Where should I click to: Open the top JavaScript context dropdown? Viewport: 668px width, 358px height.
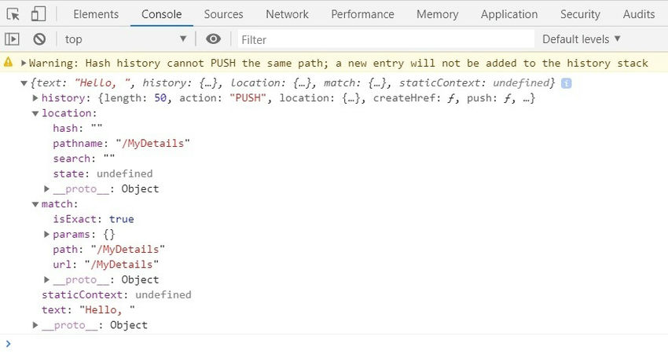126,39
